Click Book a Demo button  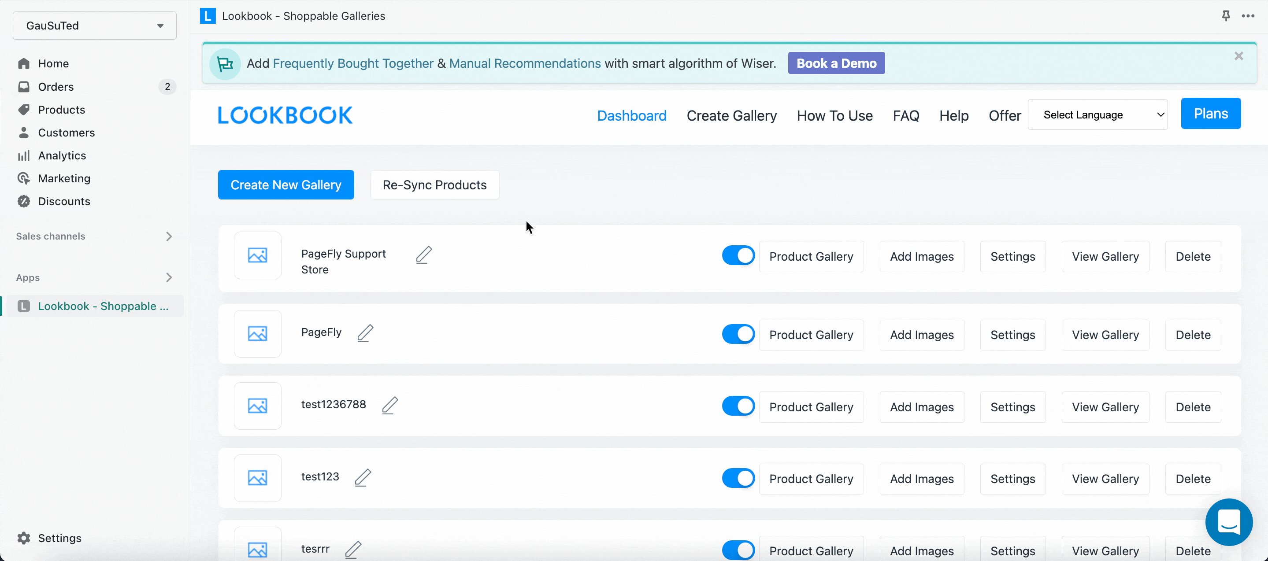836,63
